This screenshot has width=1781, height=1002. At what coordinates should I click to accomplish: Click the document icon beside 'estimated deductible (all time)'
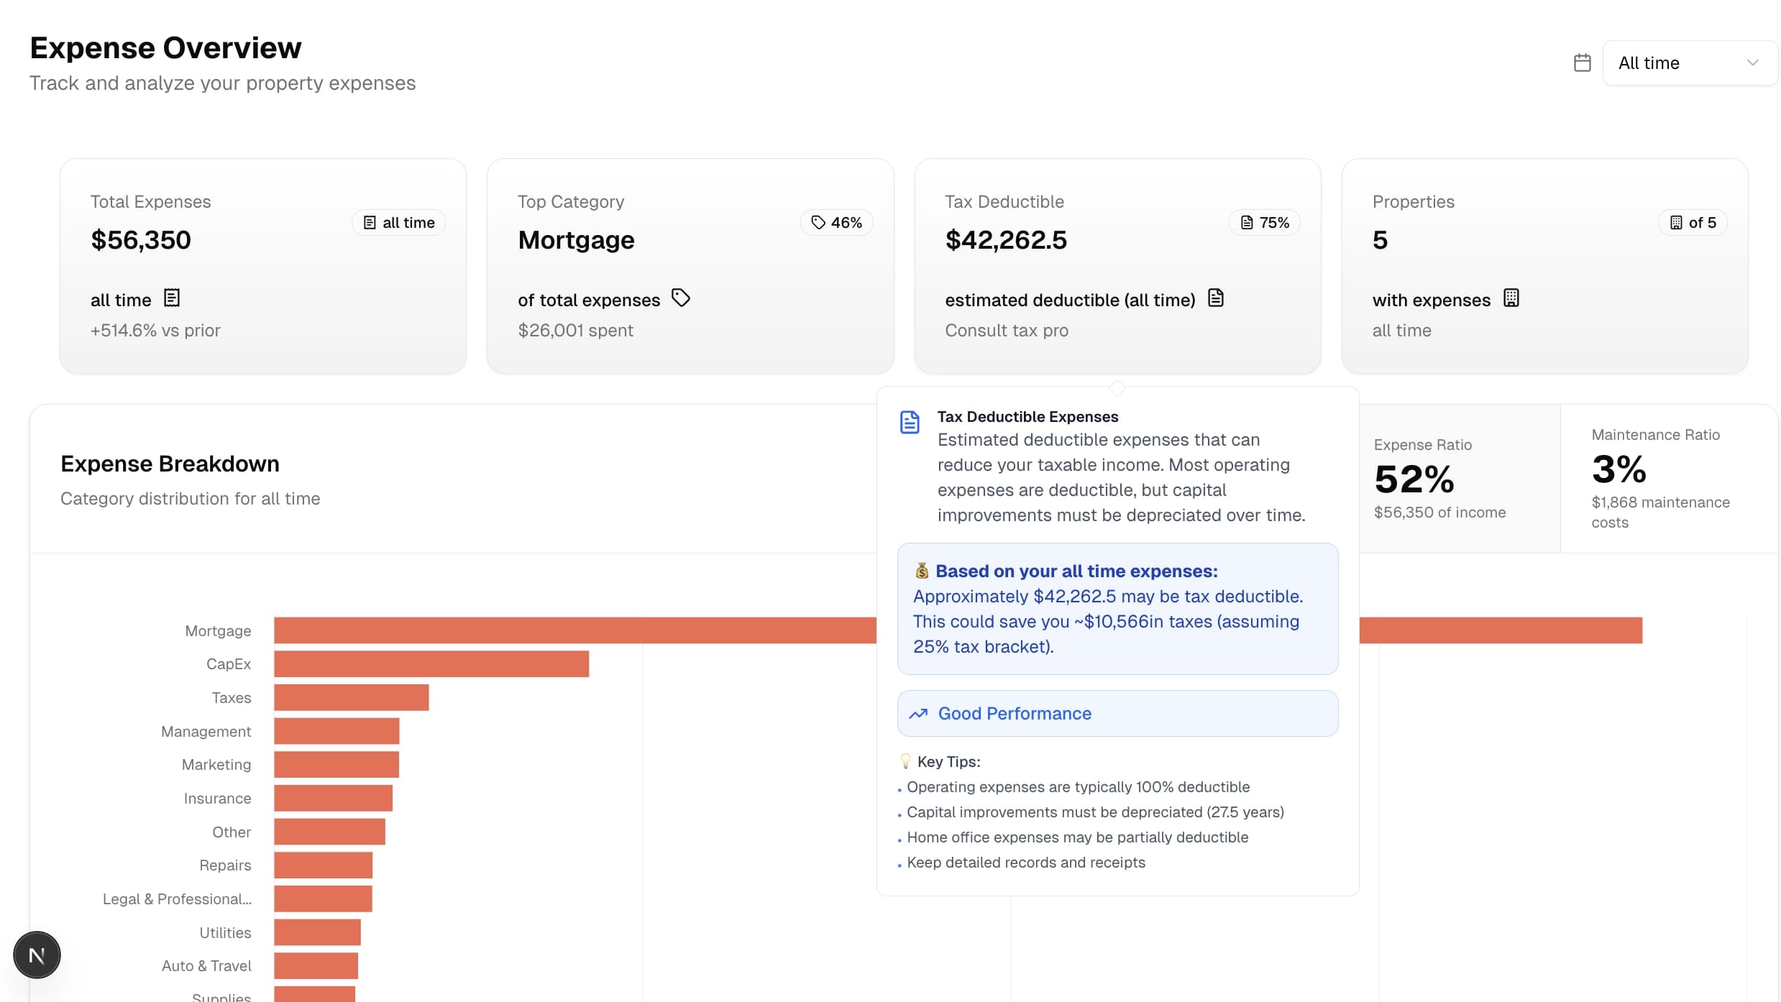(x=1215, y=297)
